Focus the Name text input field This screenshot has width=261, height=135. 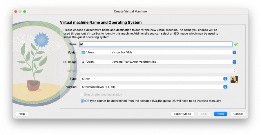(x=156, y=44)
